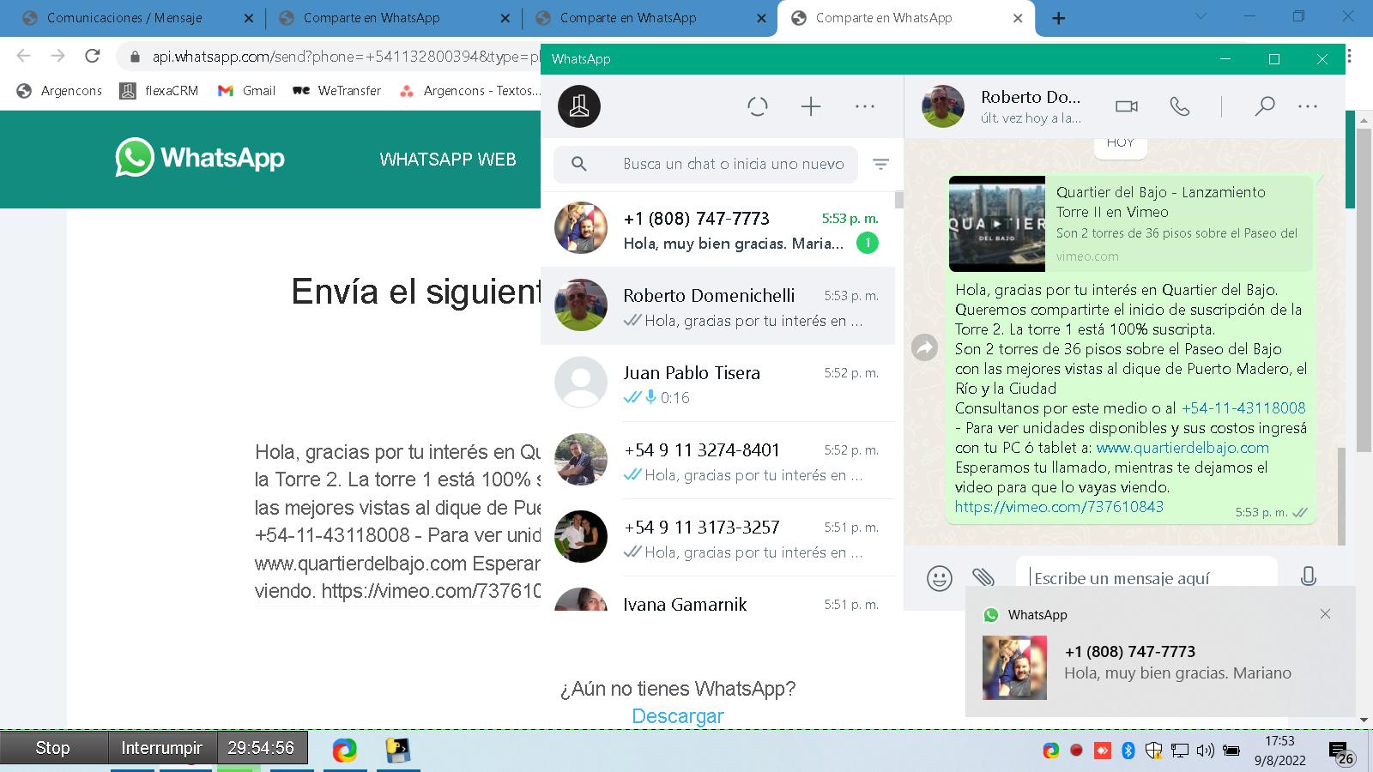Go back in the Chrome browser

(24, 56)
